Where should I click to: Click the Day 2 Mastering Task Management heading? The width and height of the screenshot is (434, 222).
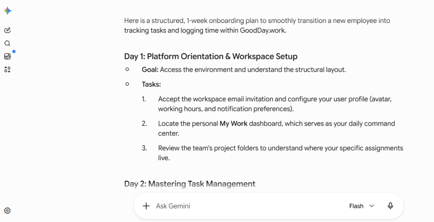pos(189,184)
